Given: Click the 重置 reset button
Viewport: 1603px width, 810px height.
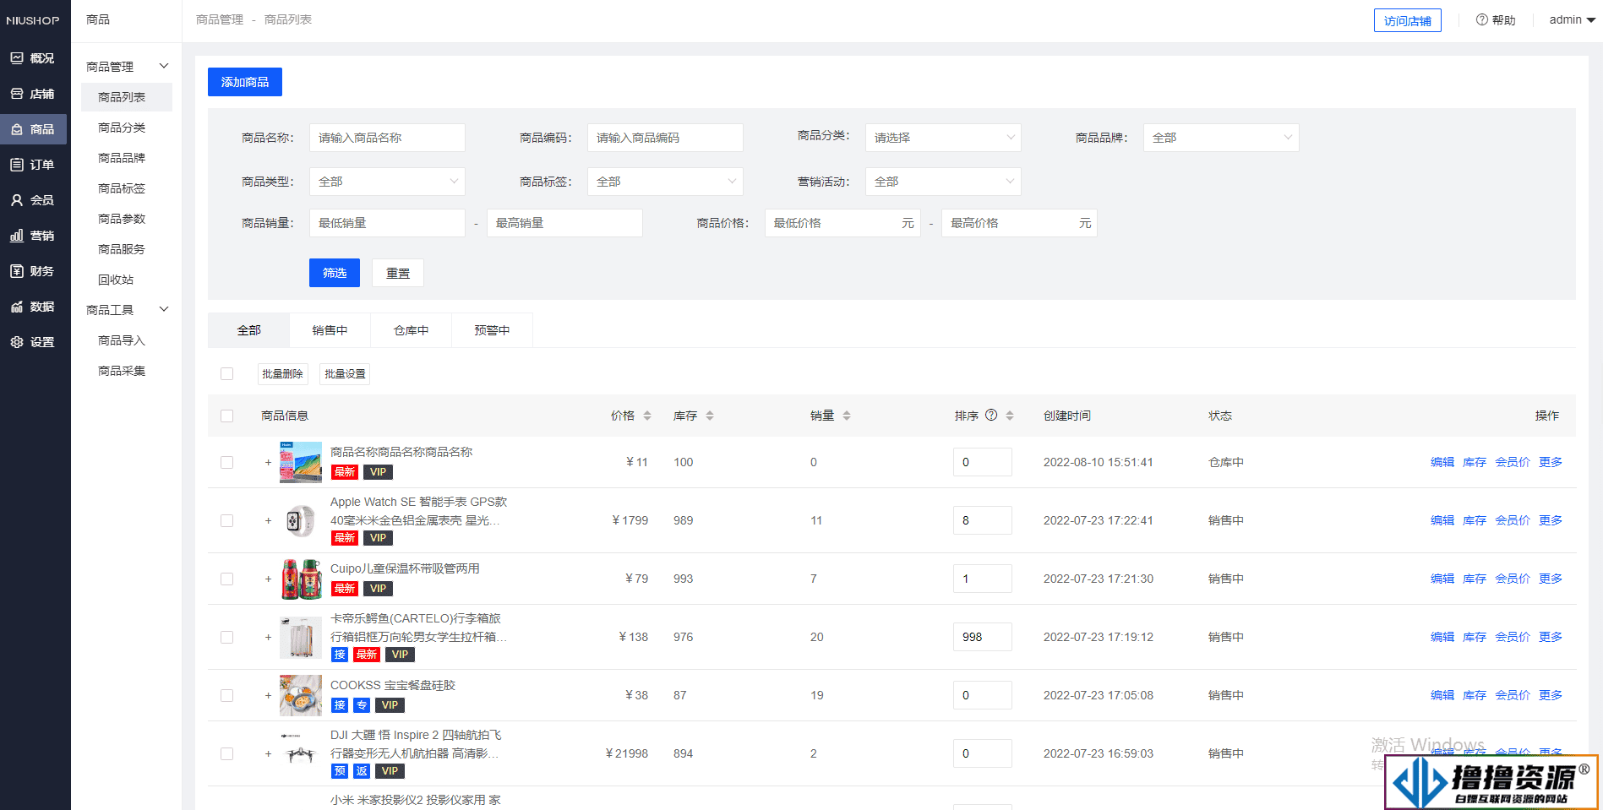Looking at the screenshot, I should tap(398, 273).
